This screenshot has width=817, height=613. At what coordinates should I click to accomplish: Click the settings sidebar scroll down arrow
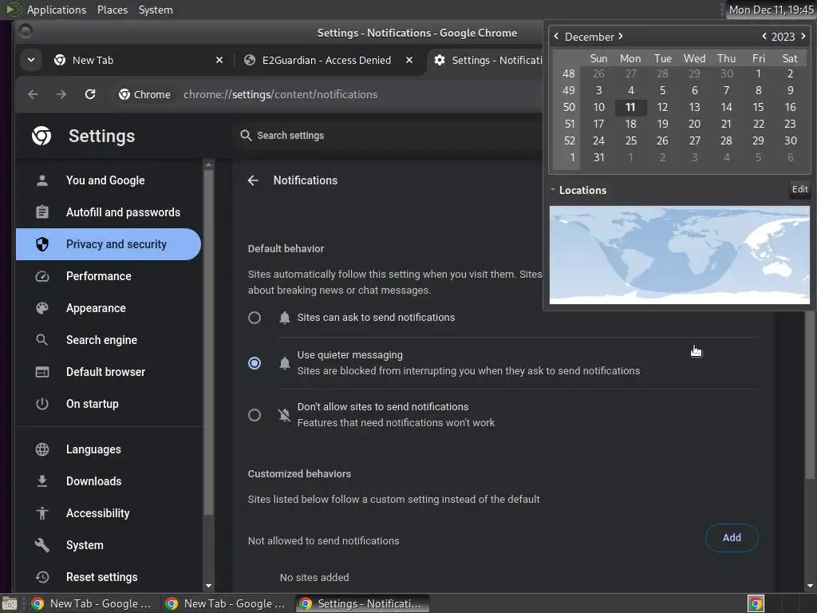[208, 587]
